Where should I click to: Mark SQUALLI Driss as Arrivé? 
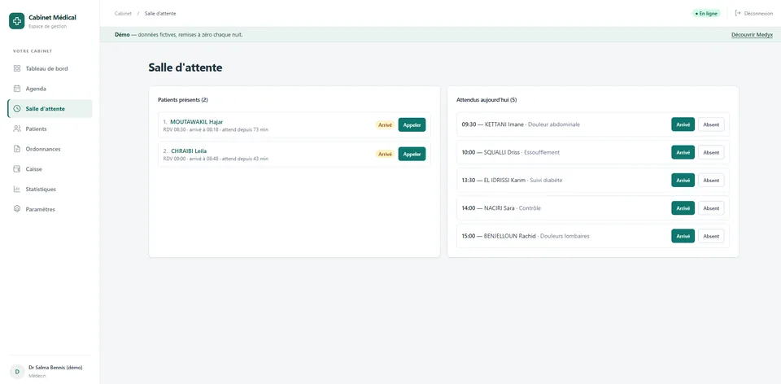pyautogui.click(x=683, y=152)
